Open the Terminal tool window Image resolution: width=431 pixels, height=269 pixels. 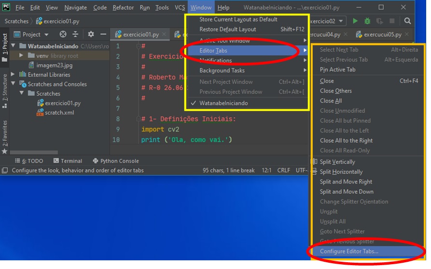pos(68,161)
